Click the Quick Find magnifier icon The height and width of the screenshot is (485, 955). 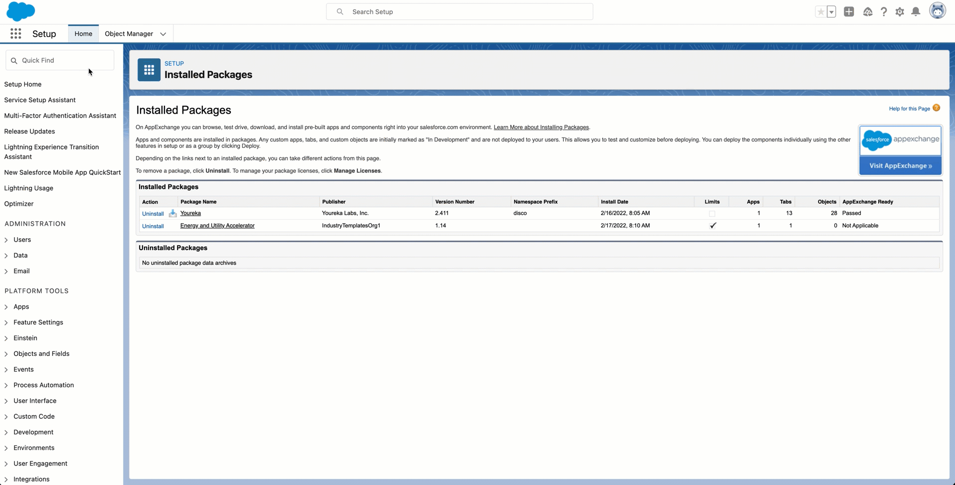point(14,60)
